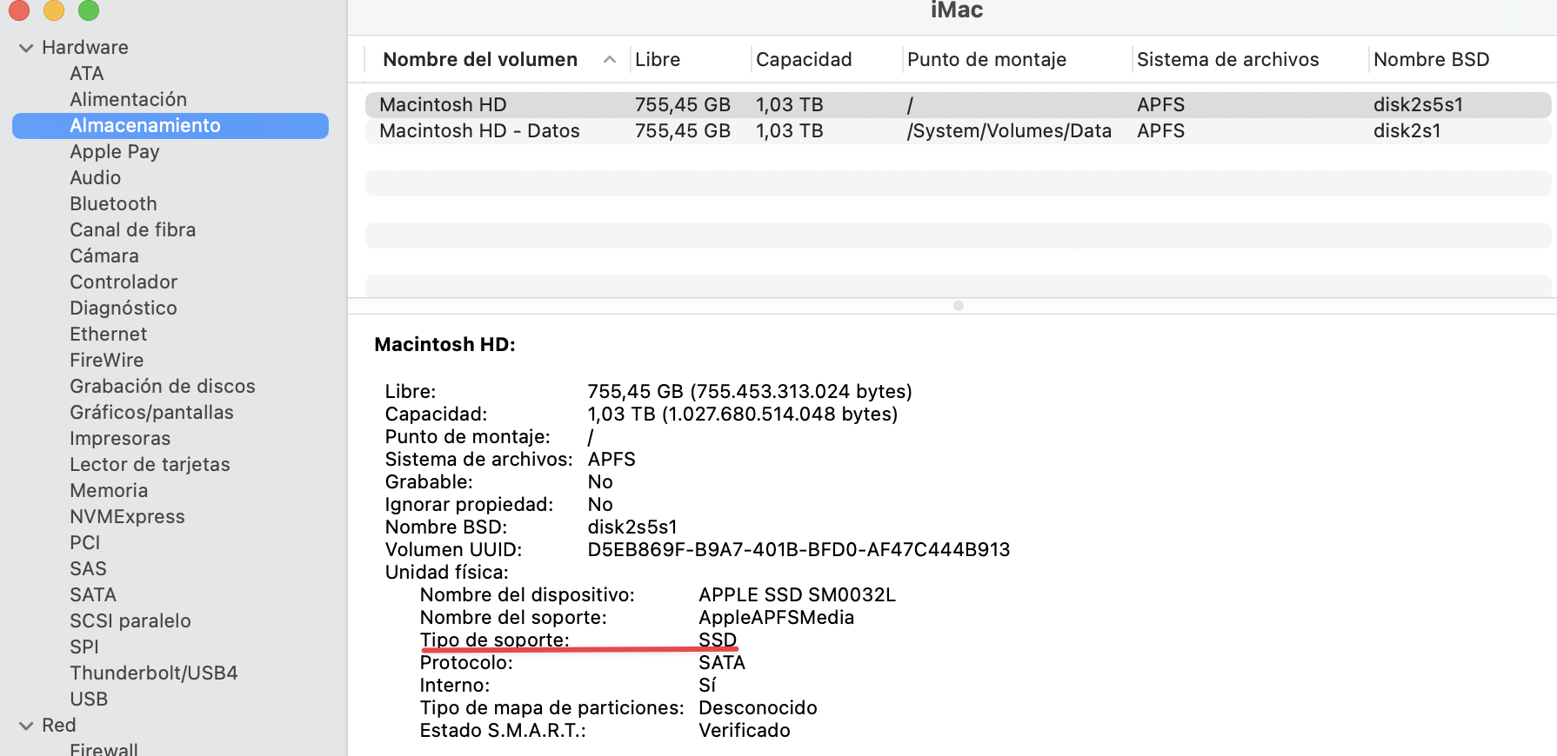The width and height of the screenshot is (1557, 756).
Task: Select Alimentación in the sidebar
Action: (129, 100)
